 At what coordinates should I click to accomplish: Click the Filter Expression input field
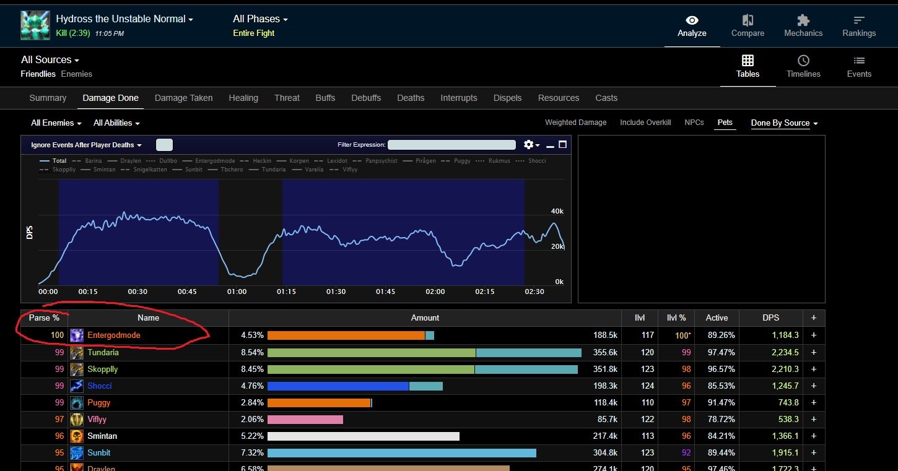coord(451,145)
